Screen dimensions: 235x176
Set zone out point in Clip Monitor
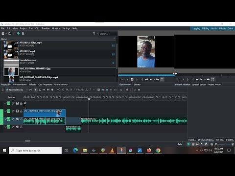click(142, 79)
